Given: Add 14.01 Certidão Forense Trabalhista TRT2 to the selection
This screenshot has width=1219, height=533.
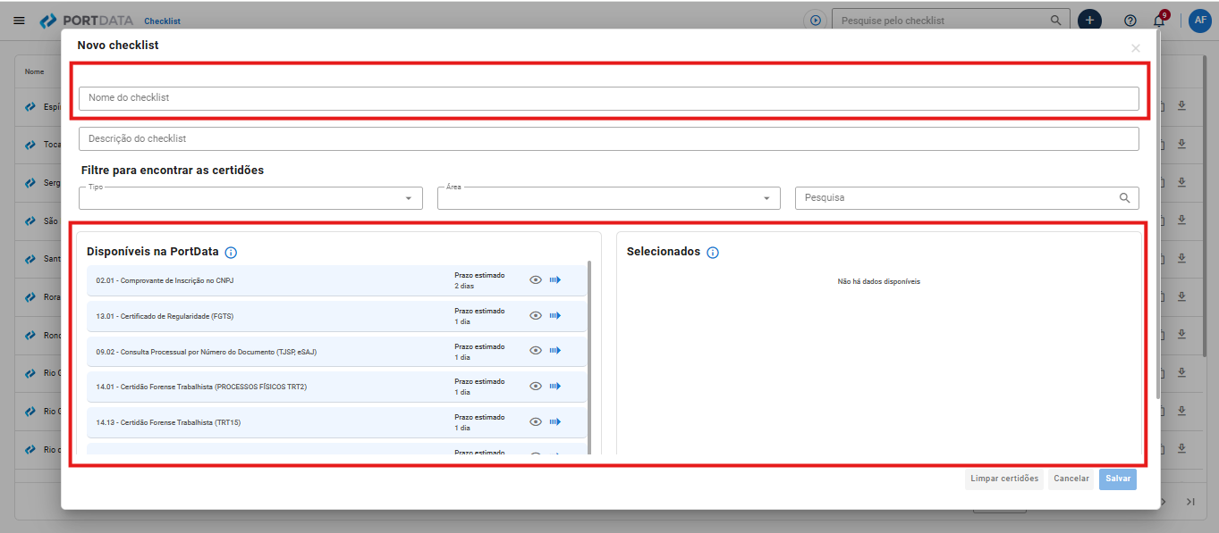Looking at the screenshot, I should [x=555, y=387].
